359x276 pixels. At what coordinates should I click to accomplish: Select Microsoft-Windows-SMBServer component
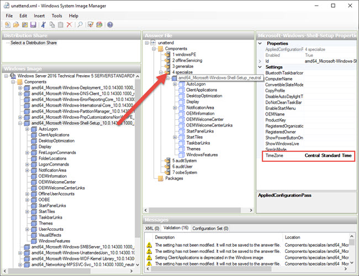click(83, 247)
